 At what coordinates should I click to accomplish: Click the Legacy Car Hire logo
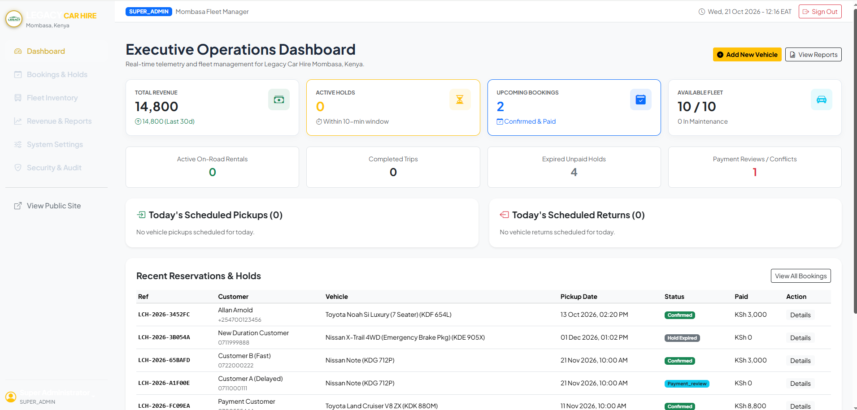(x=14, y=19)
